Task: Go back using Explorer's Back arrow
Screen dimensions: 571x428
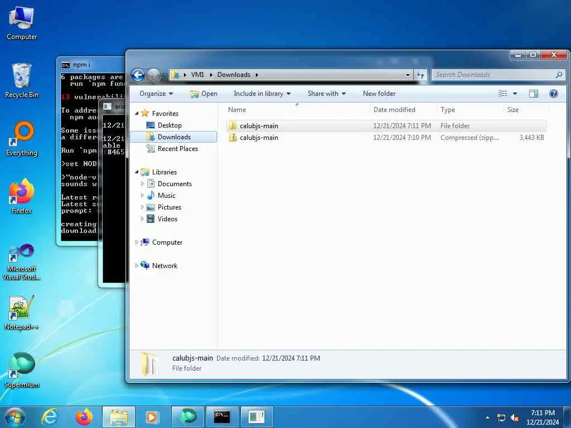Action: tap(138, 75)
